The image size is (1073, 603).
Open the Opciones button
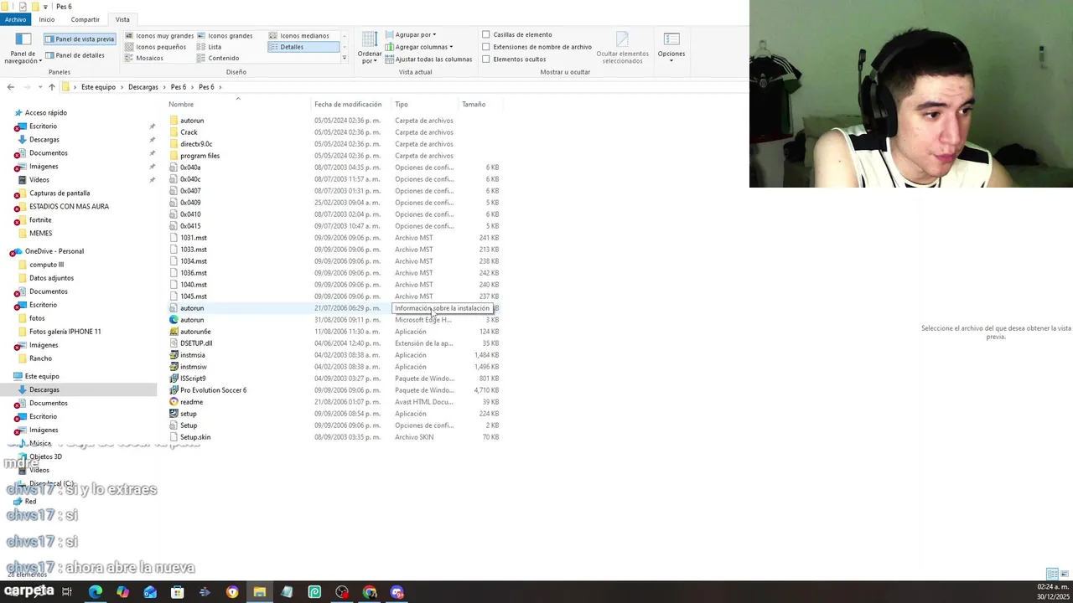click(x=671, y=48)
